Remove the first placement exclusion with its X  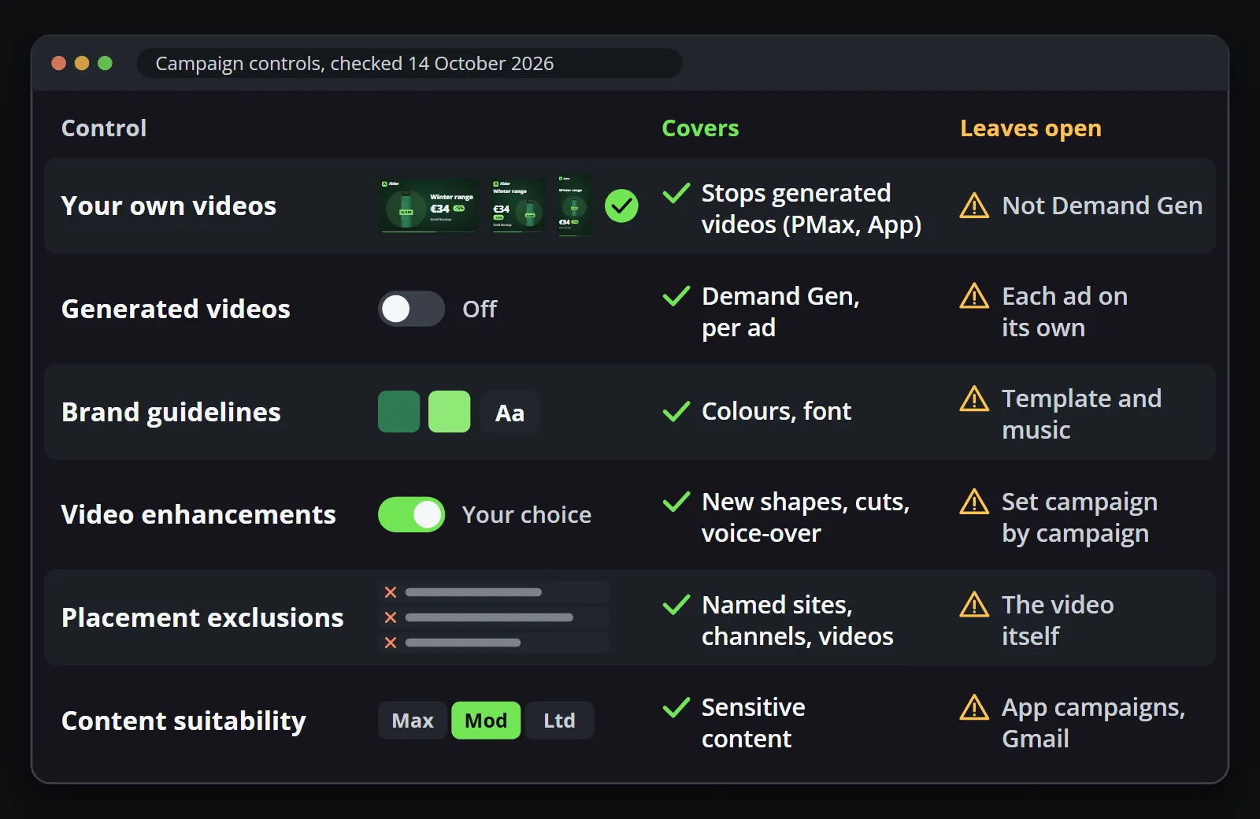pos(391,592)
